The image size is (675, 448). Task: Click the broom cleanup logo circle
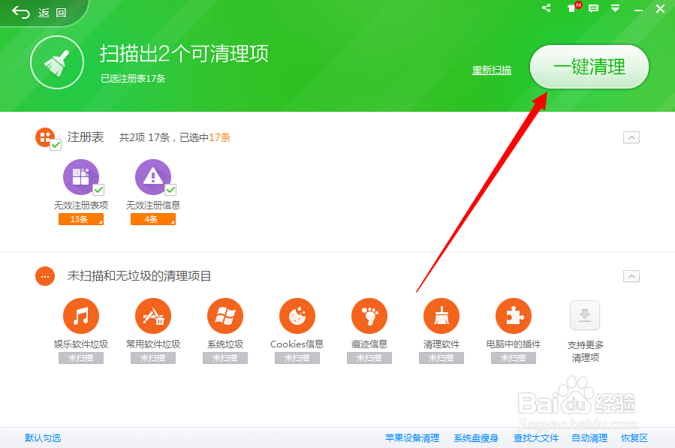point(57,62)
